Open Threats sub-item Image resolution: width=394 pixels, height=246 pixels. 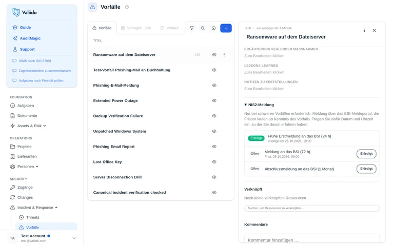29,217
